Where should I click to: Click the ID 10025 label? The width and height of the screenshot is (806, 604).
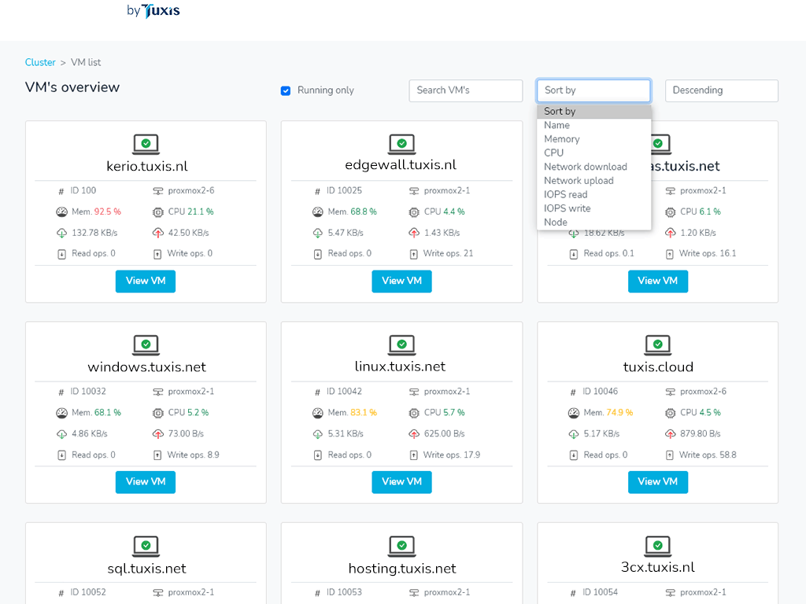pos(344,190)
